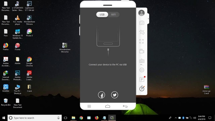Screen dimensions: 215x121
Task: Open the help question mark icon
Action: pyautogui.click(x=142, y=89)
